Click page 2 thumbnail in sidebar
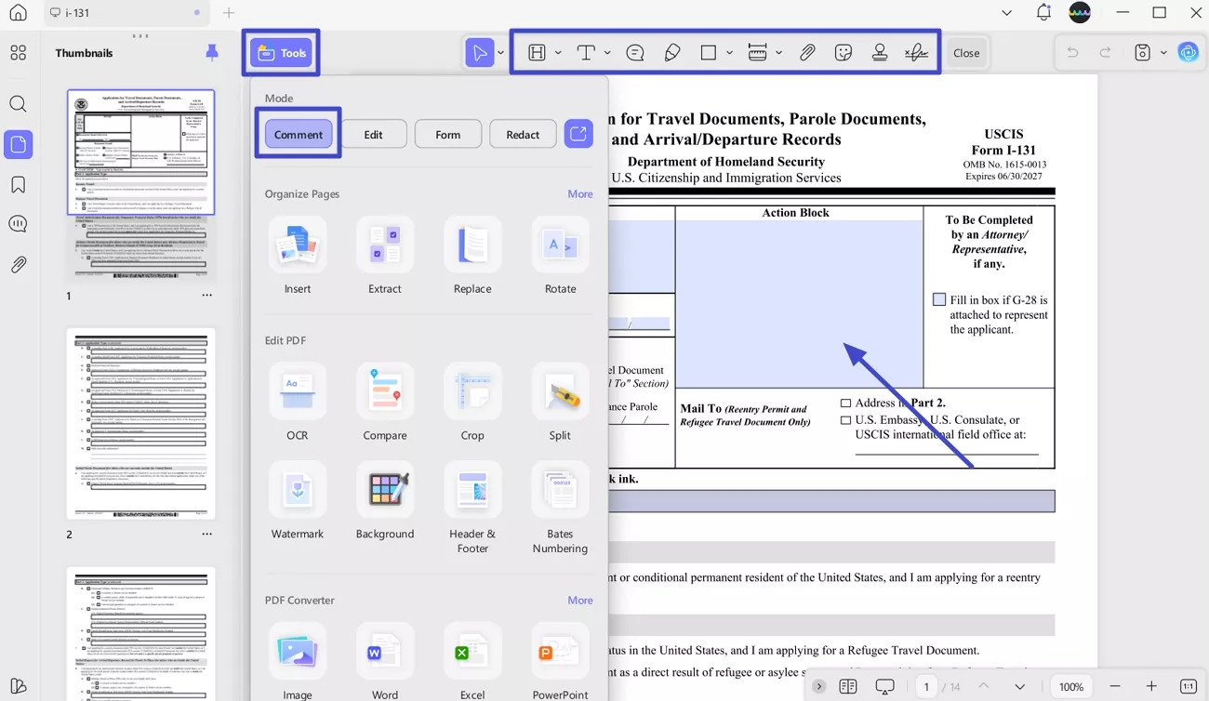This screenshot has height=701, width=1209. pyautogui.click(x=140, y=423)
